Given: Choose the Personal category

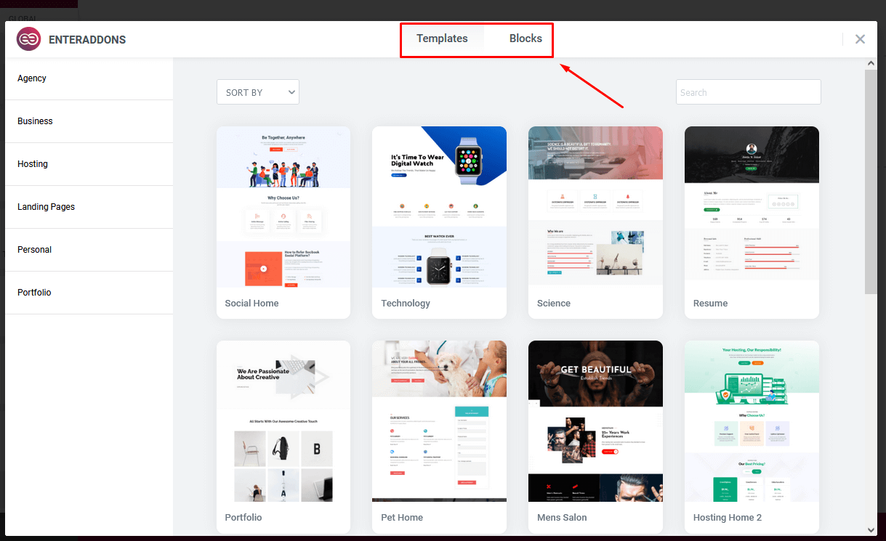Looking at the screenshot, I should [34, 250].
